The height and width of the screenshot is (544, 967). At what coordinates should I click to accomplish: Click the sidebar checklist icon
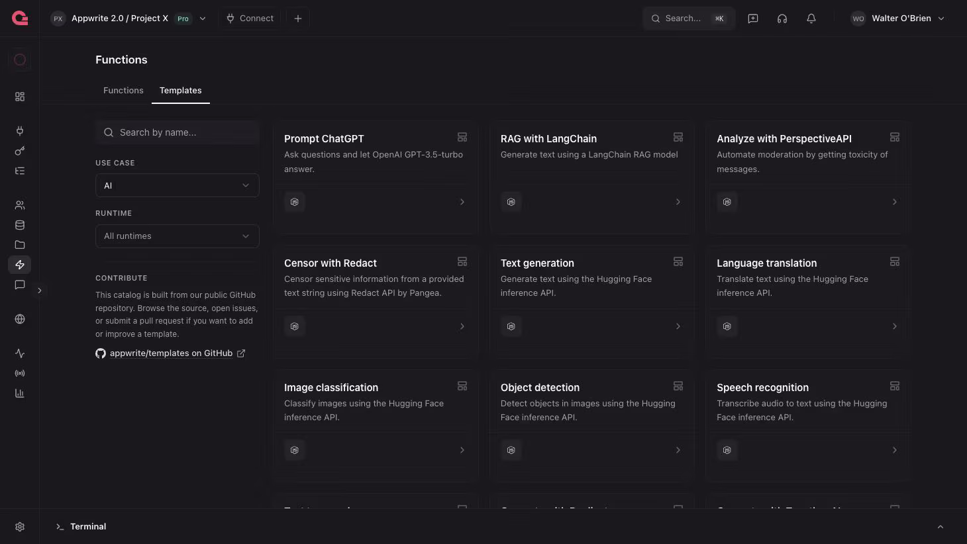[x=20, y=171]
